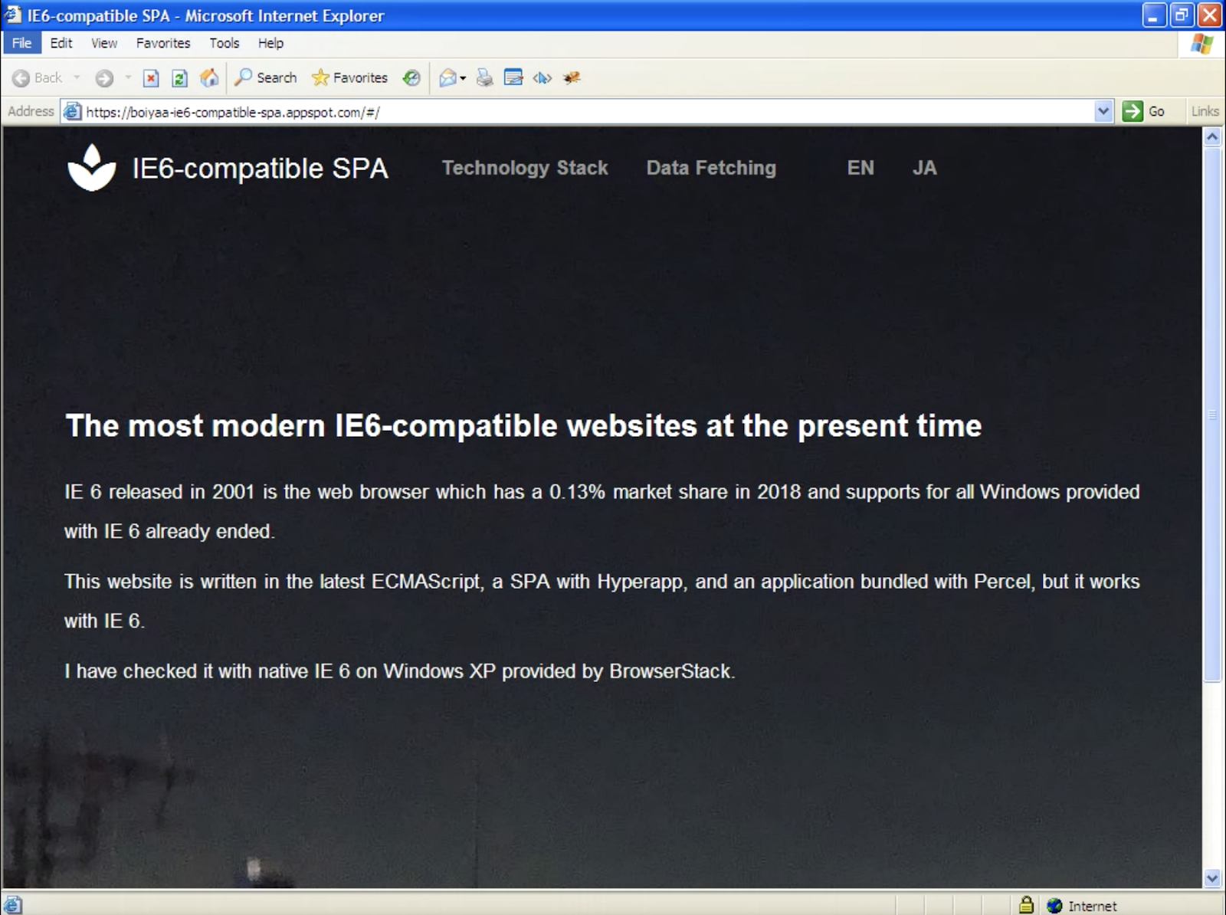Click the address bar URL field

(x=587, y=112)
